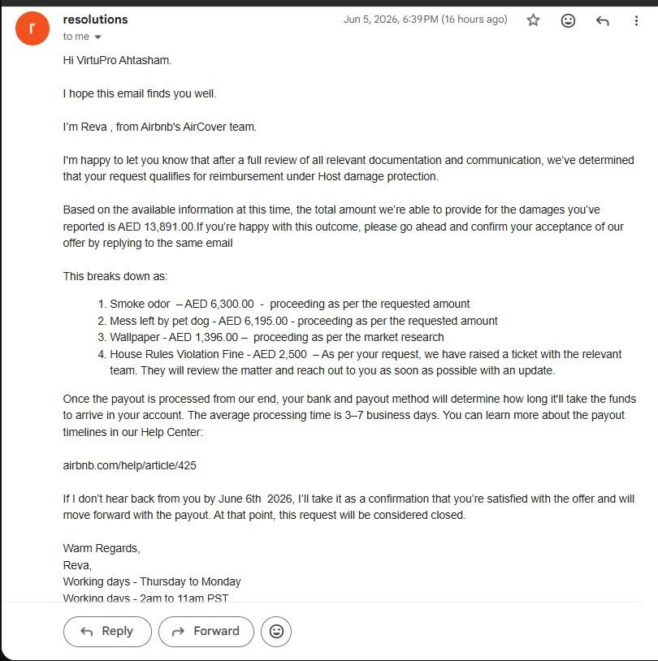This screenshot has width=658, height=661.
Task: Click the 'to me' recipient text
Action: (x=76, y=37)
